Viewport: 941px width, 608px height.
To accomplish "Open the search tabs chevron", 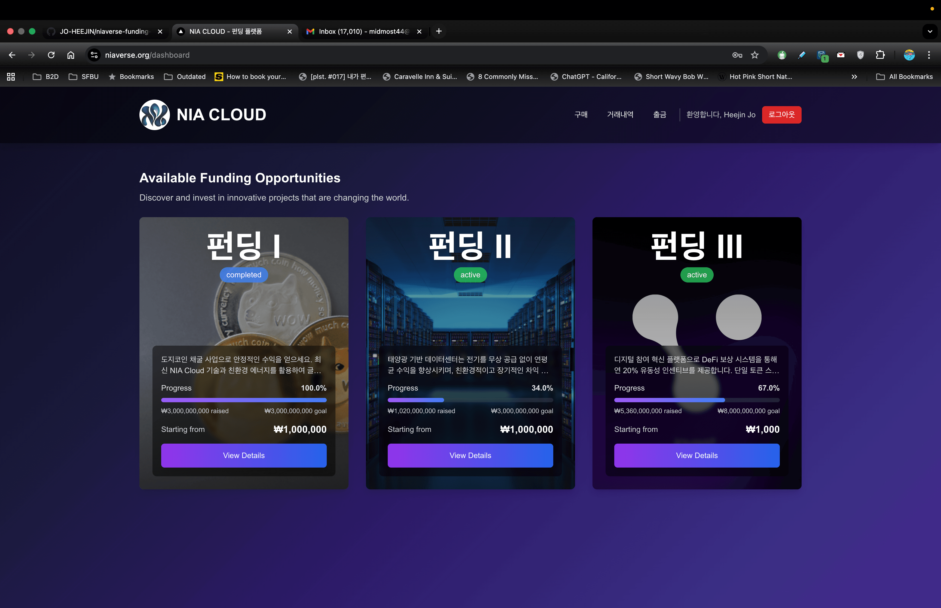I will [930, 31].
